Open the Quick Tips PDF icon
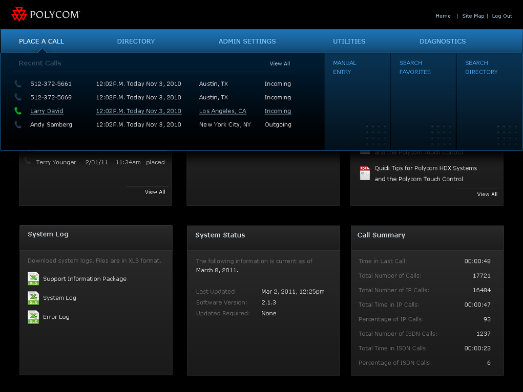523x392 pixels. (x=365, y=173)
